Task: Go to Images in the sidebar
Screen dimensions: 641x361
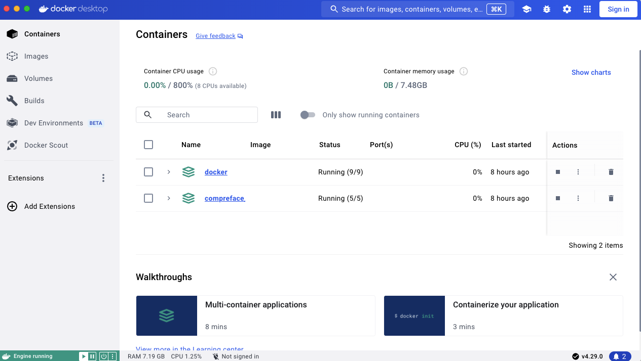Action: coord(36,56)
